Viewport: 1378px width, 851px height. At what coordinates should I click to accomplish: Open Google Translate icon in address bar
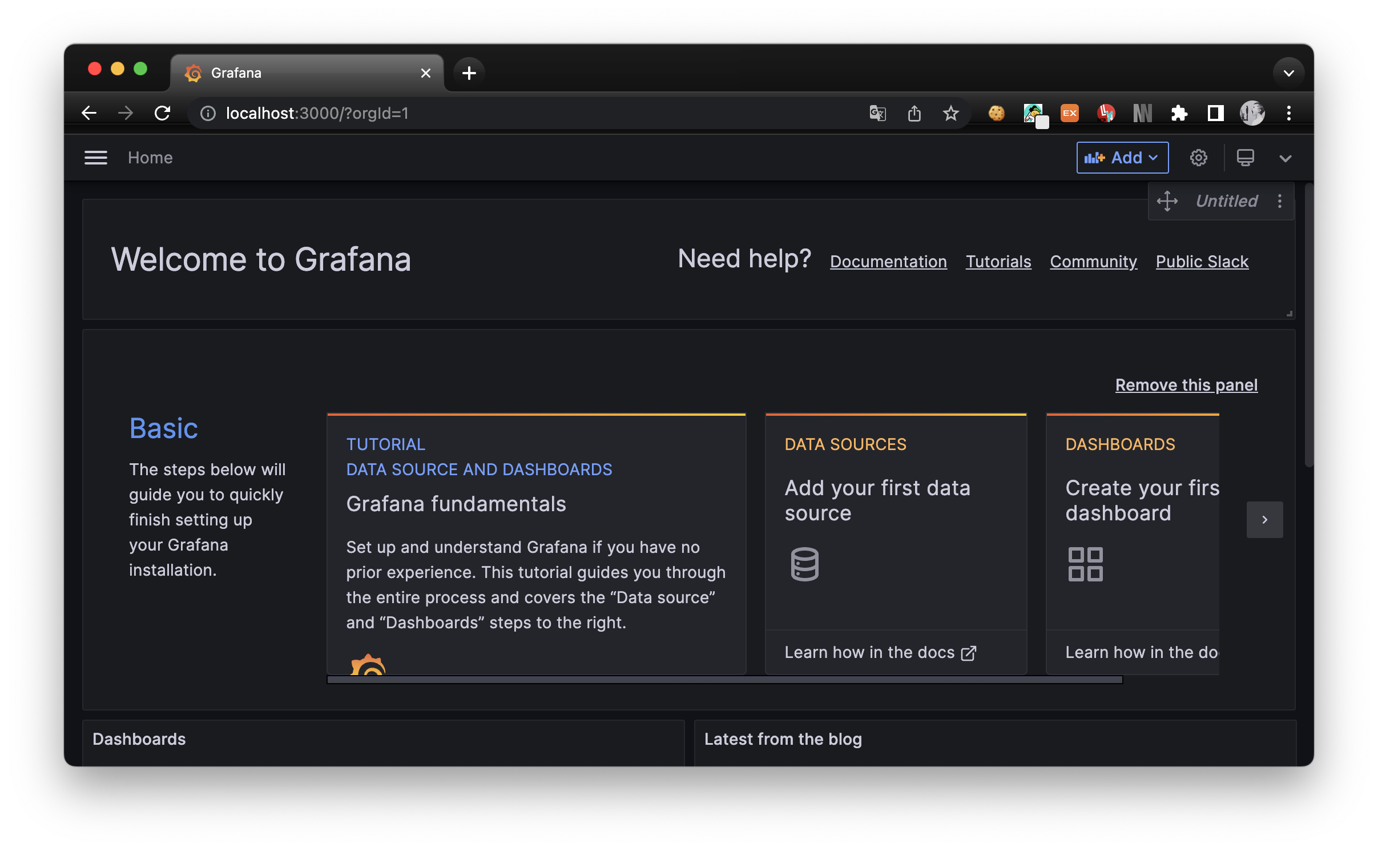pos(877,113)
